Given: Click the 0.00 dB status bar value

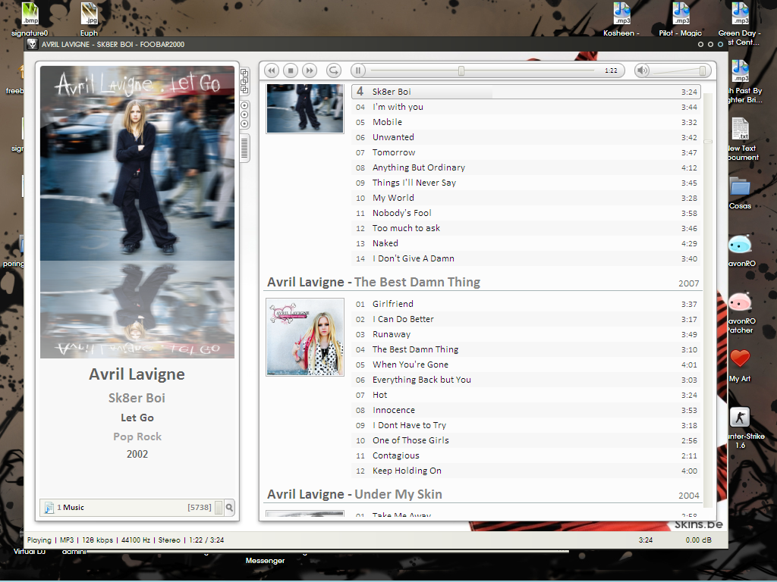Looking at the screenshot, I should 698,540.
